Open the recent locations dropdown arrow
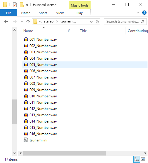The height and width of the screenshot is (163, 148). pyautogui.click(x=22, y=22)
